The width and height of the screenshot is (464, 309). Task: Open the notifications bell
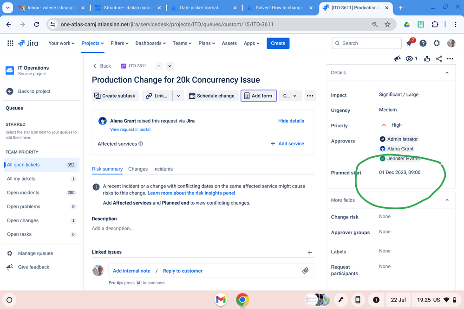410,43
